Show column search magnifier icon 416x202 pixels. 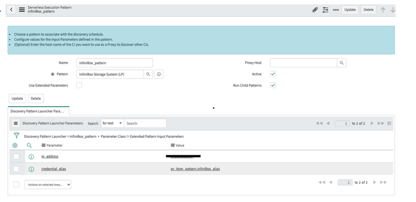[29, 145]
